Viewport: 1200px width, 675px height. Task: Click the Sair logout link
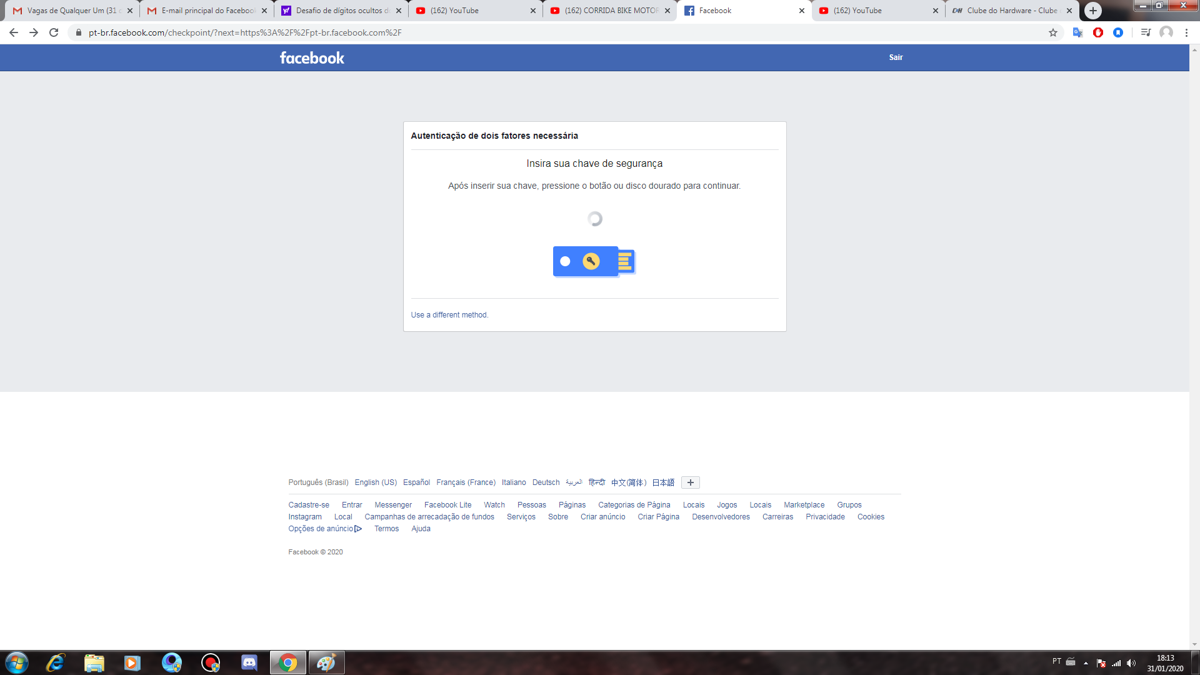pyautogui.click(x=896, y=57)
